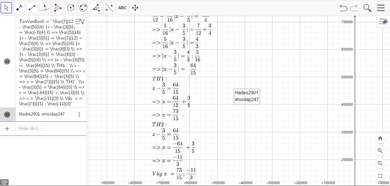Select the Move arrow tool

(6, 8)
